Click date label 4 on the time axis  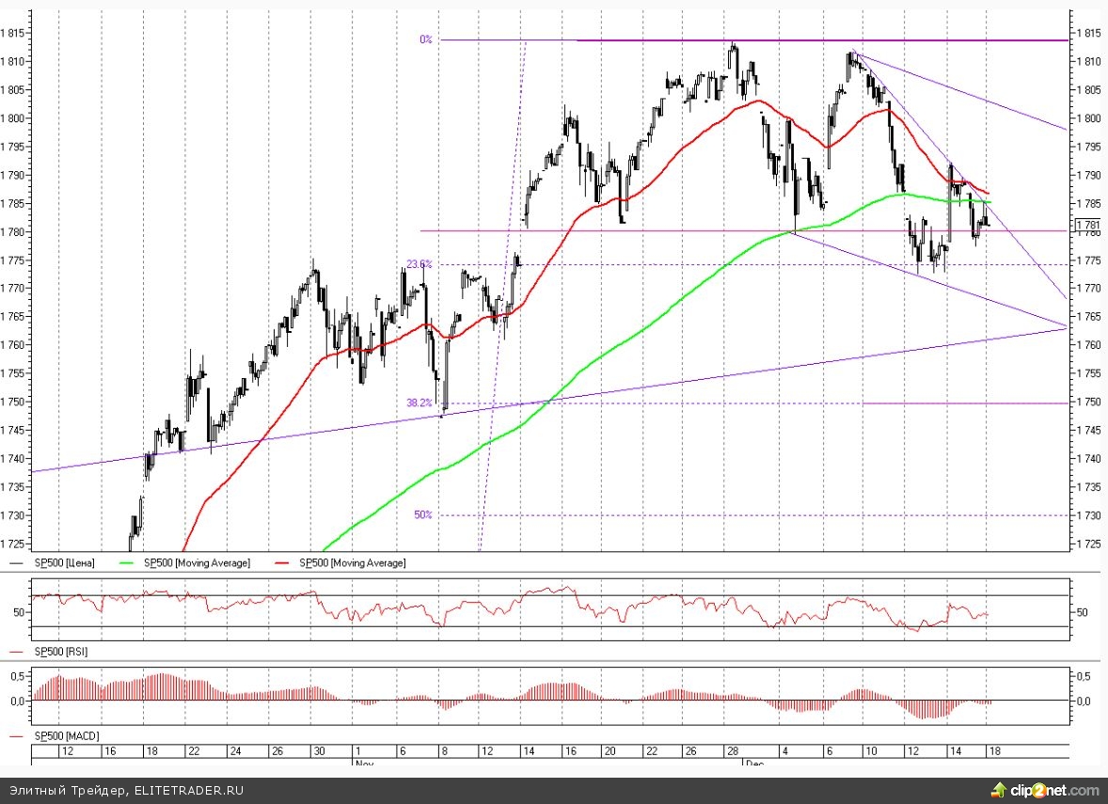point(784,751)
